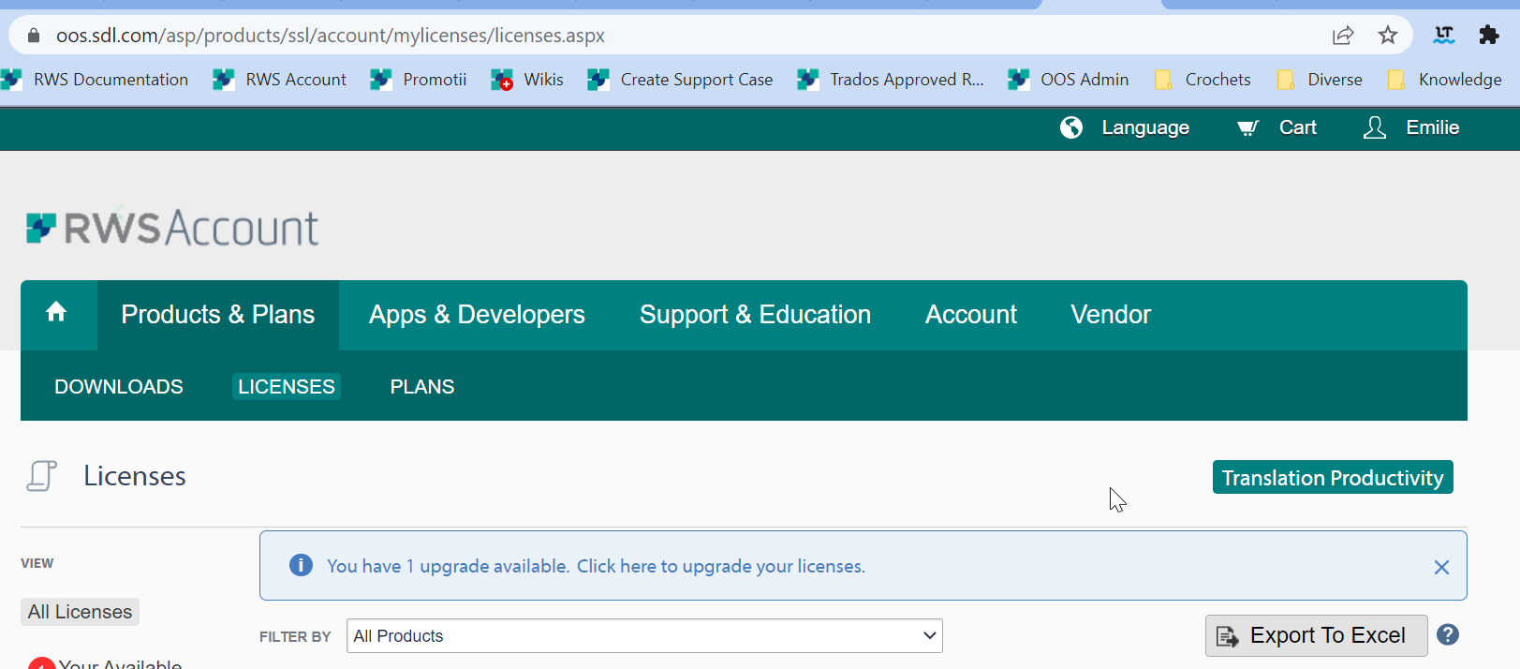Open Emilie user menu

pyautogui.click(x=1432, y=127)
